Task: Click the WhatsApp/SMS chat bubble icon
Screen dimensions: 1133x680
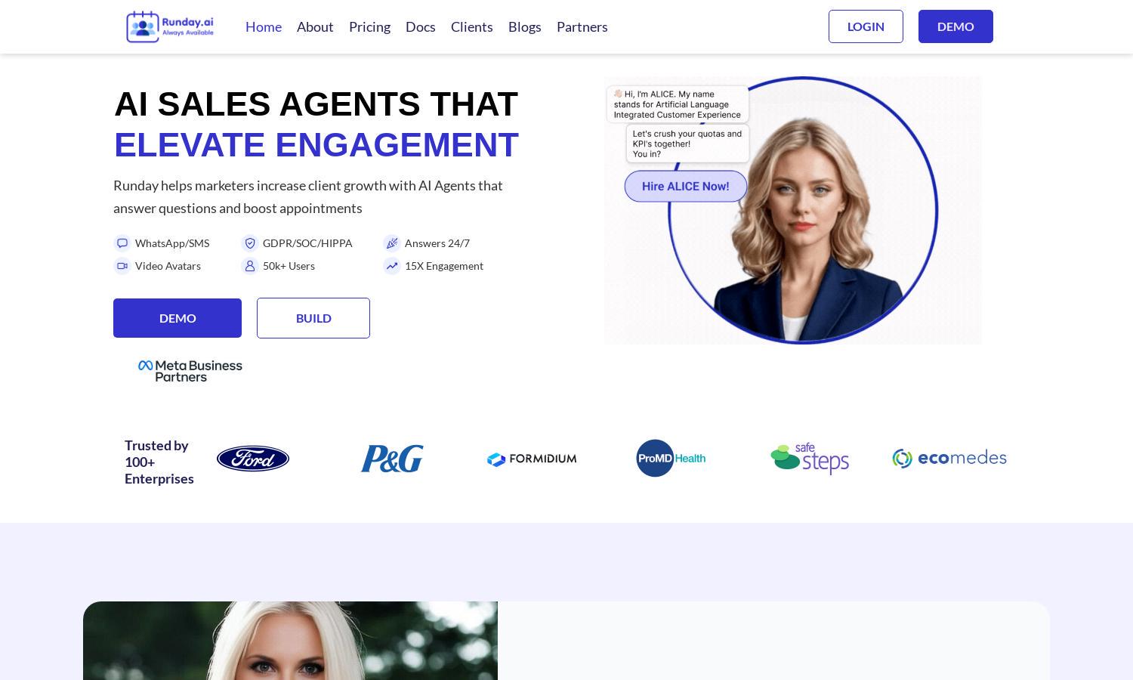Action: pos(122,243)
